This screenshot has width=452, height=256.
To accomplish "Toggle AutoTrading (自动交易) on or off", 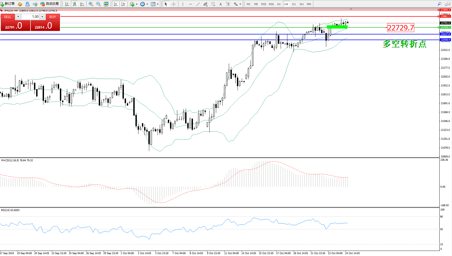I will 50,4.
